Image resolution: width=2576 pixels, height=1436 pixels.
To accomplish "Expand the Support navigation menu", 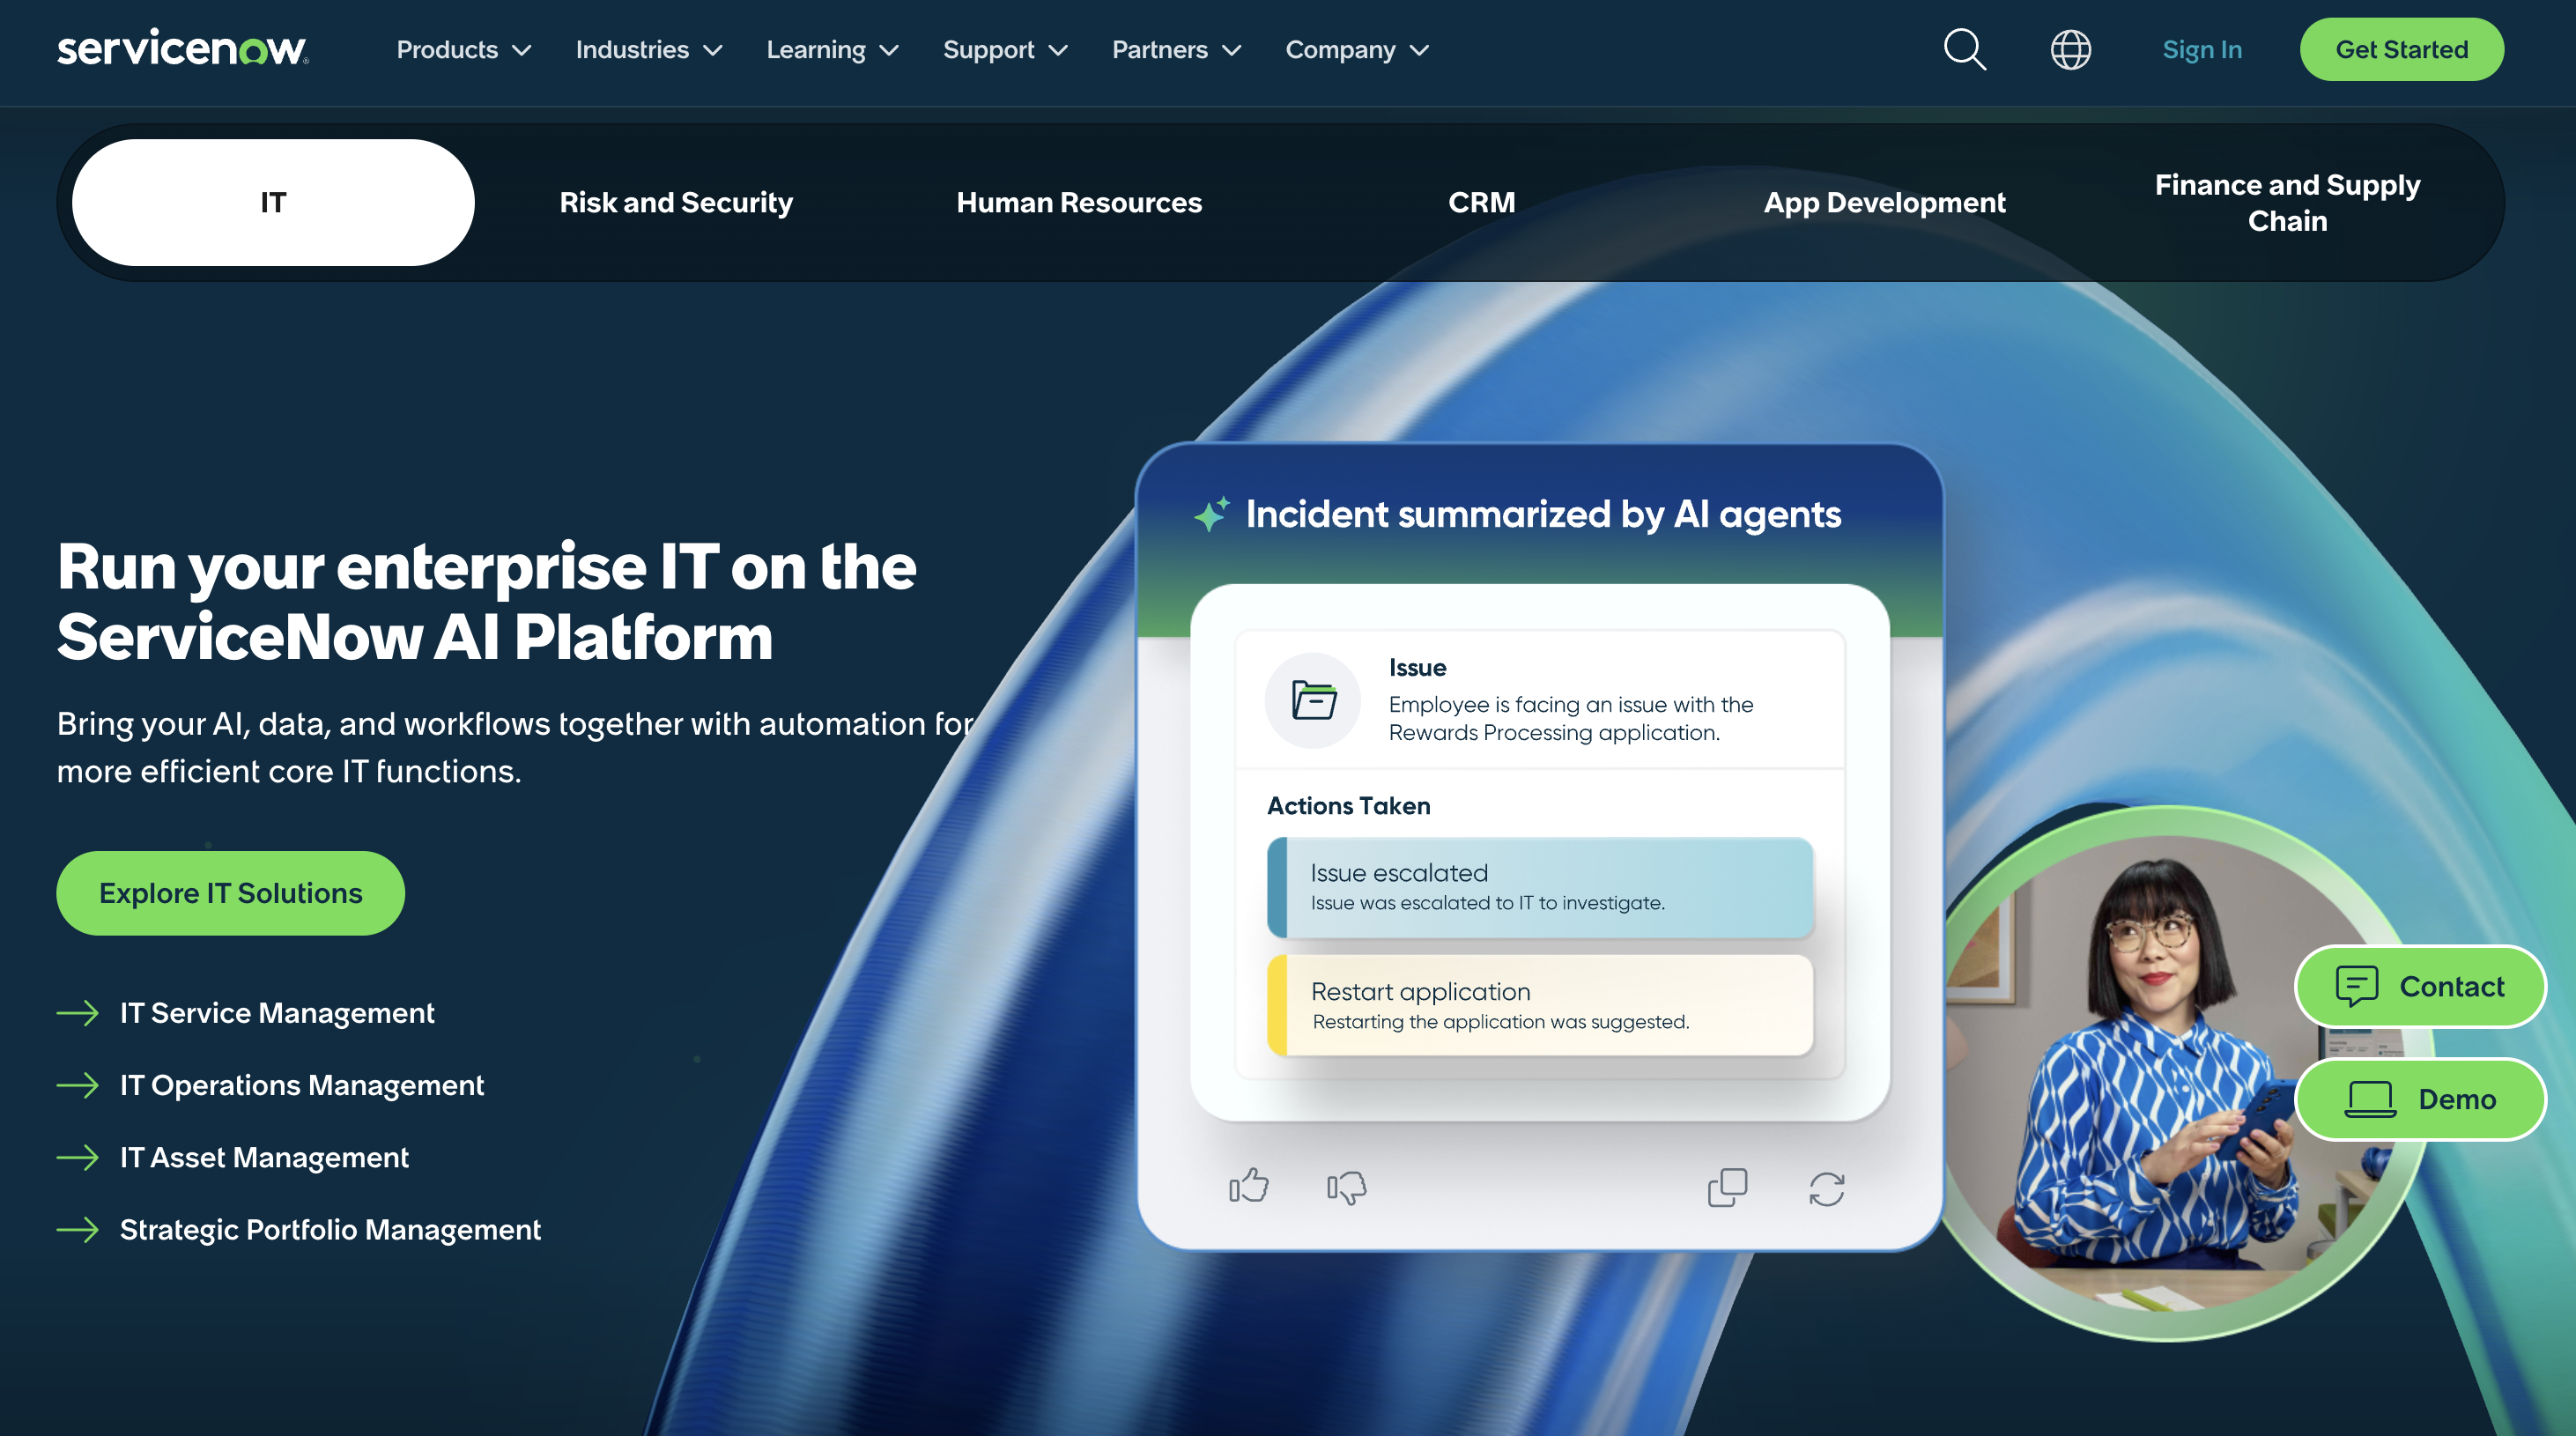I will [1005, 49].
